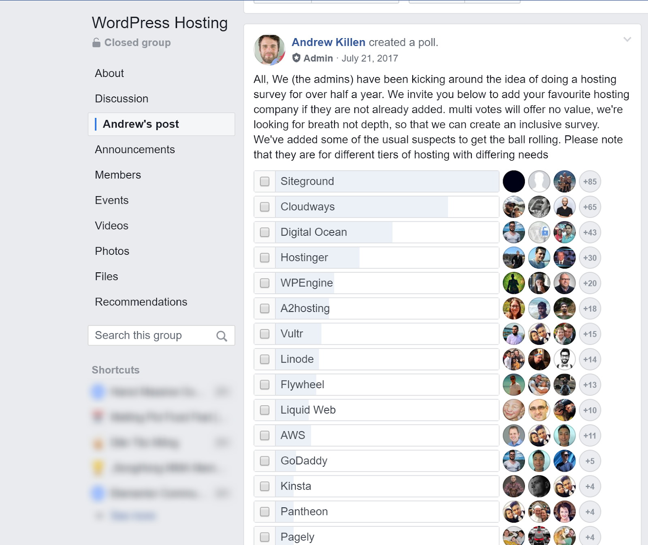Click the magnifying glass search icon
The width and height of the screenshot is (648, 545).
coord(222,336)
